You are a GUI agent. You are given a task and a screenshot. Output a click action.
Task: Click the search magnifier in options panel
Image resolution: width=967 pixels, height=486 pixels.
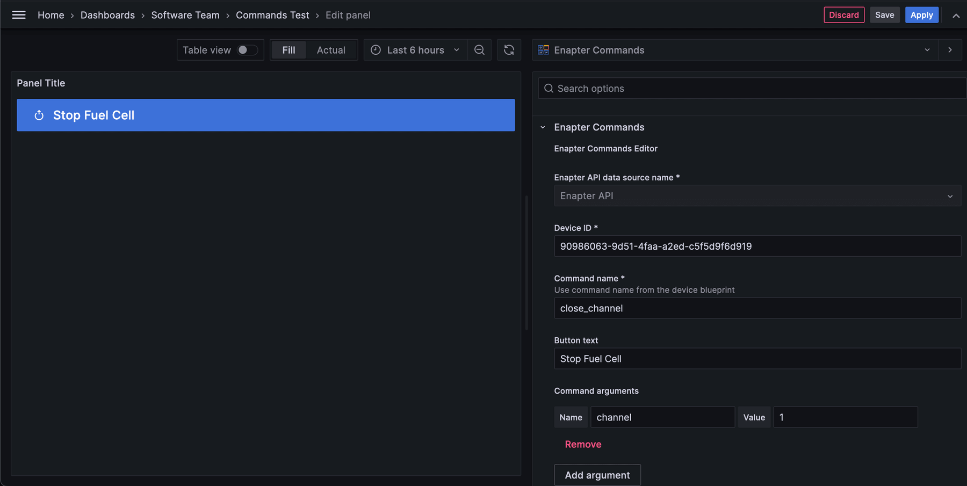point(549,88)
